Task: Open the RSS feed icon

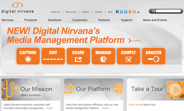Action: 134,12
